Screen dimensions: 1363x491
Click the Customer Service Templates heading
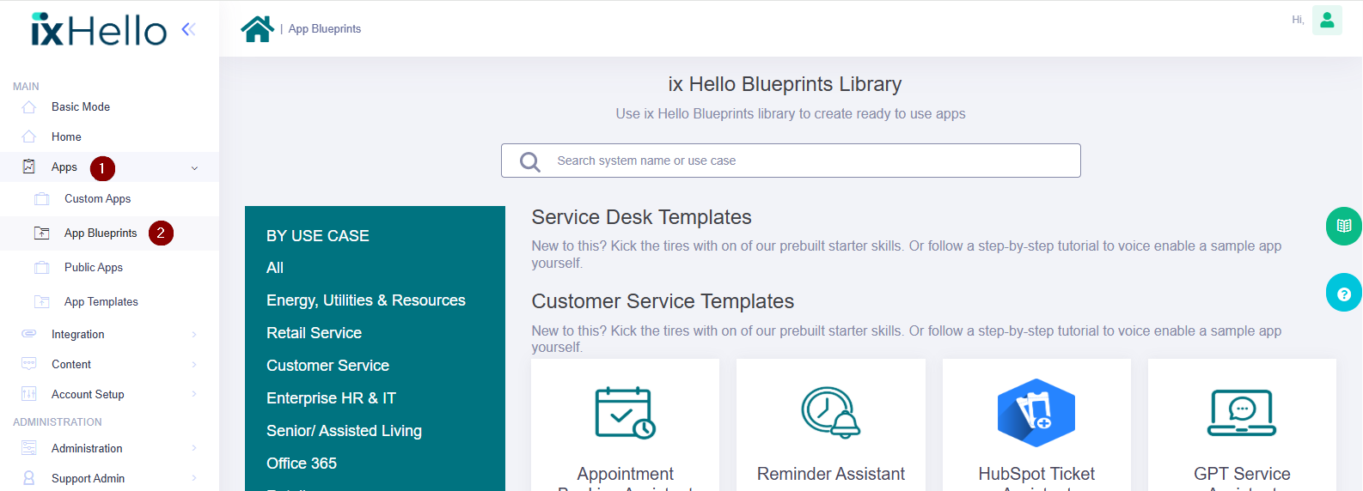coord(663,301)
